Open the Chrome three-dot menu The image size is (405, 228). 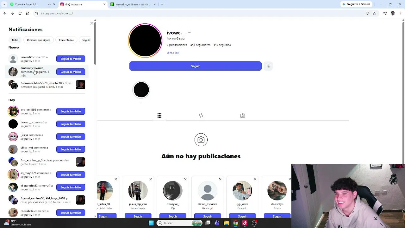[x=400, y=13]
